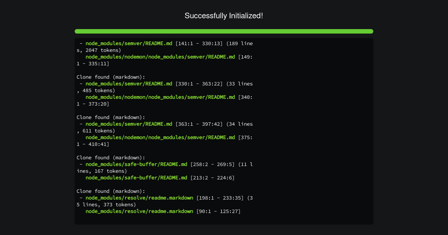This screenshot has height=235, width=448.
Task: Open safe-buffer README.md at lines 258-269
Action: click(136, 164)
